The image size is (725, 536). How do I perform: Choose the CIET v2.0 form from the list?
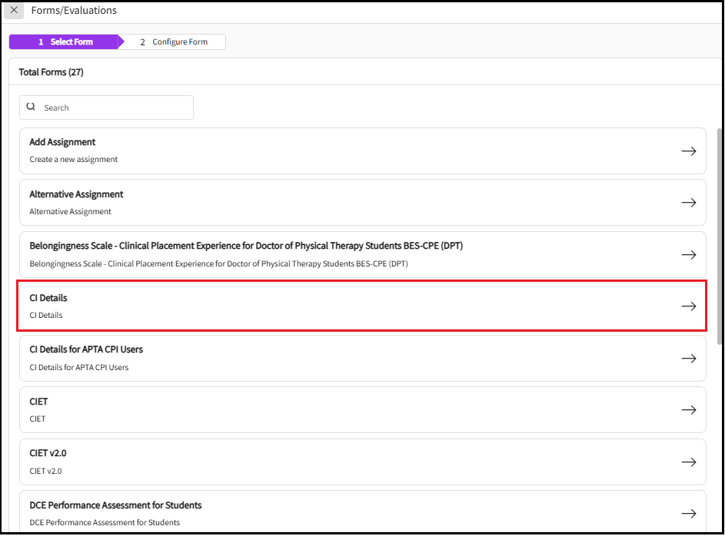point(308,462)
